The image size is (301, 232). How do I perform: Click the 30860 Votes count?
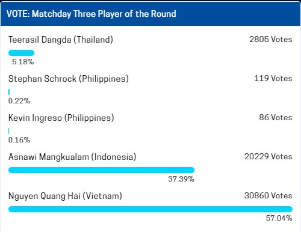pyautogui.click(x=268, y=195)
